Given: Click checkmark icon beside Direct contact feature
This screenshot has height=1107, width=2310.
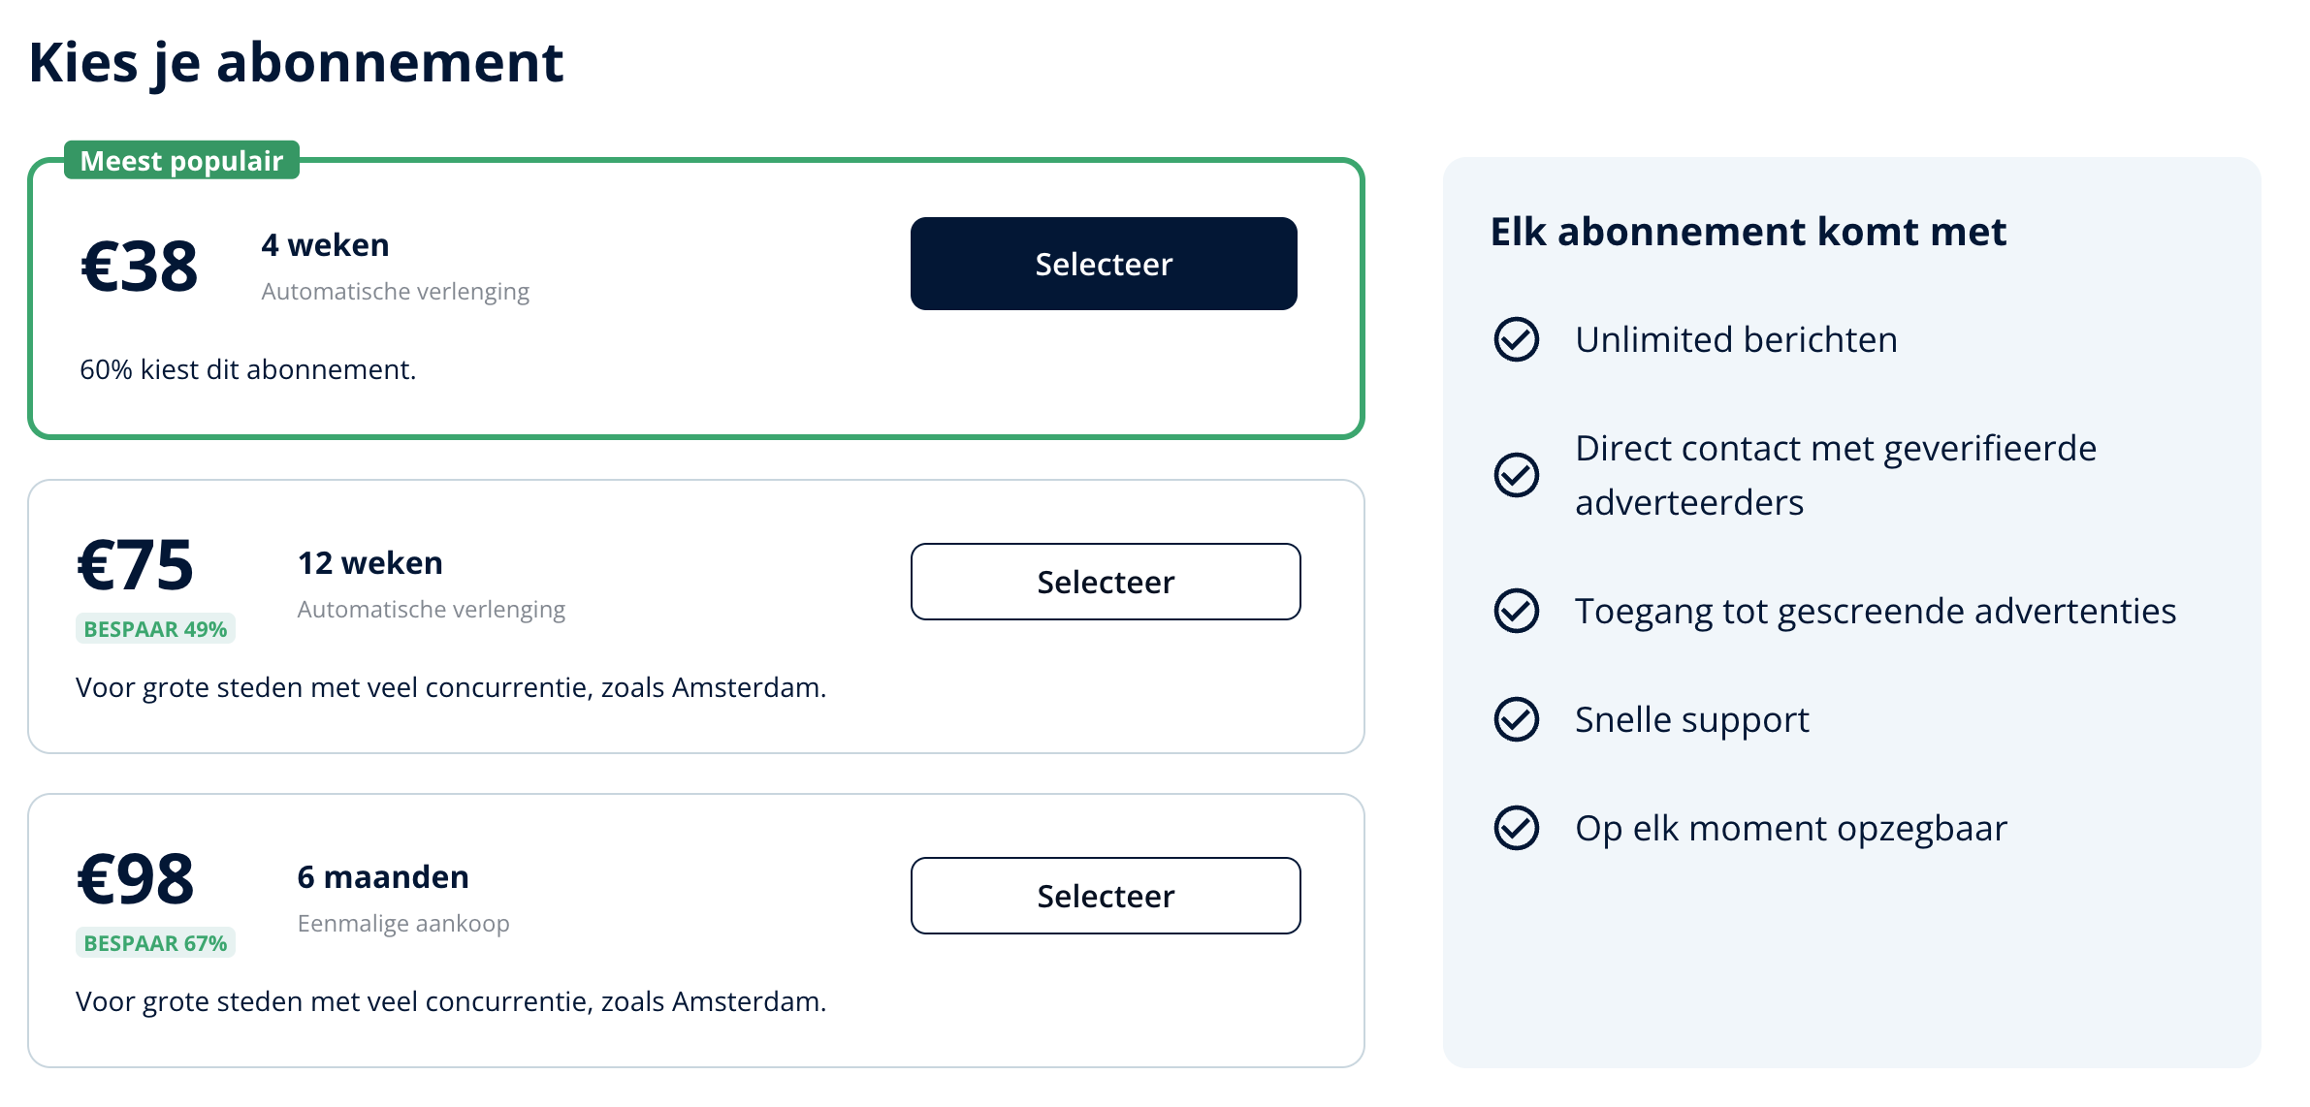Looking at the screenshot, I should 1517,475.
